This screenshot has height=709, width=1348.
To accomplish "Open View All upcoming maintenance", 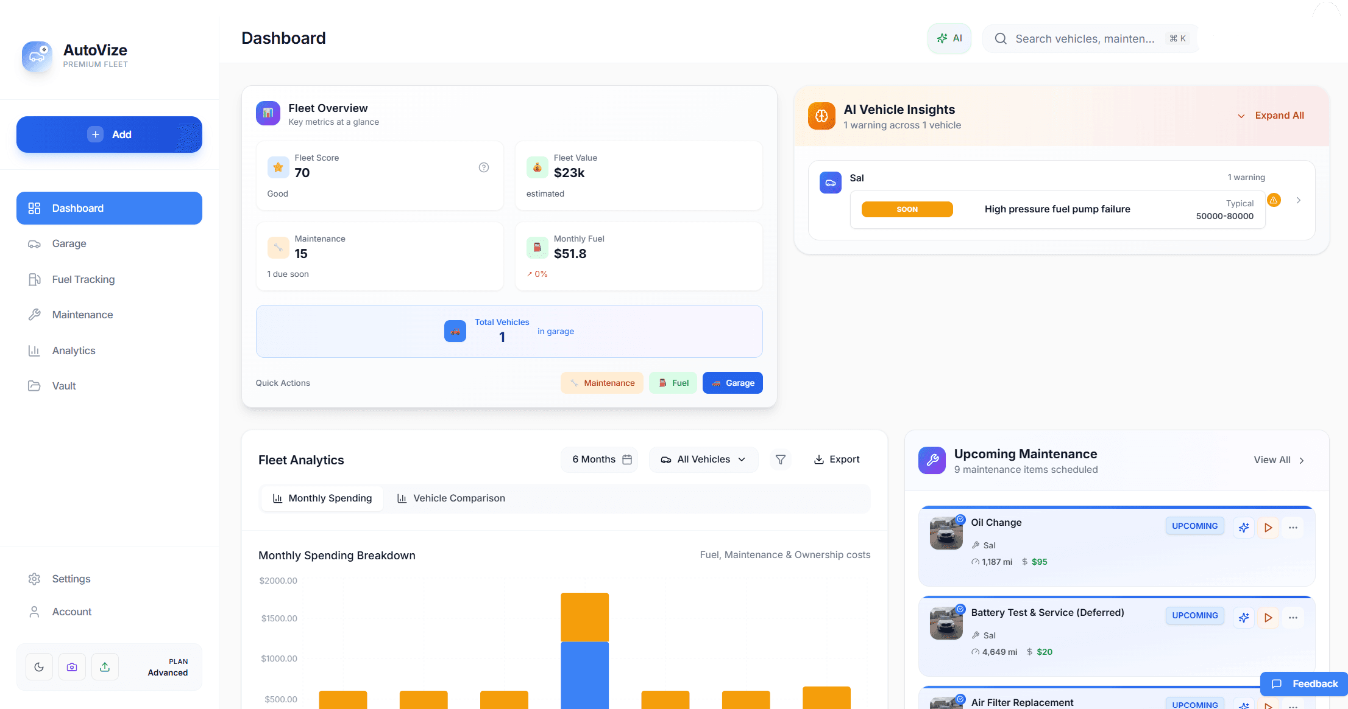I will click(x=1279, y=460).
